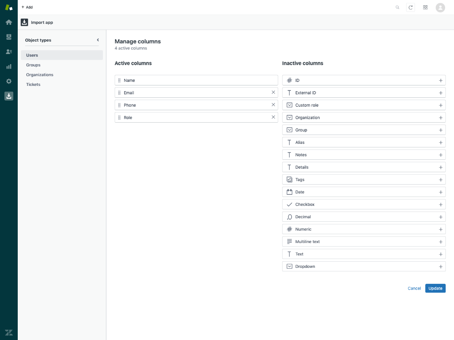Select the Groups object type
The image size is (454, 340).
coord(33,65)
